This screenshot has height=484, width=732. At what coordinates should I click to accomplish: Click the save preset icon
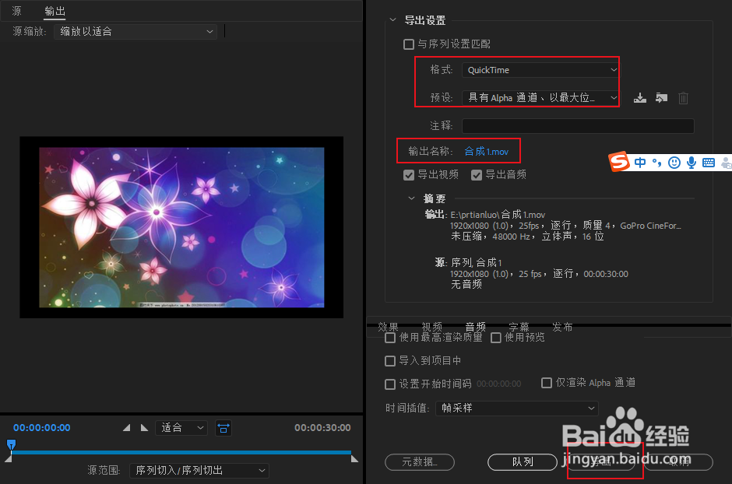[639, 97]
